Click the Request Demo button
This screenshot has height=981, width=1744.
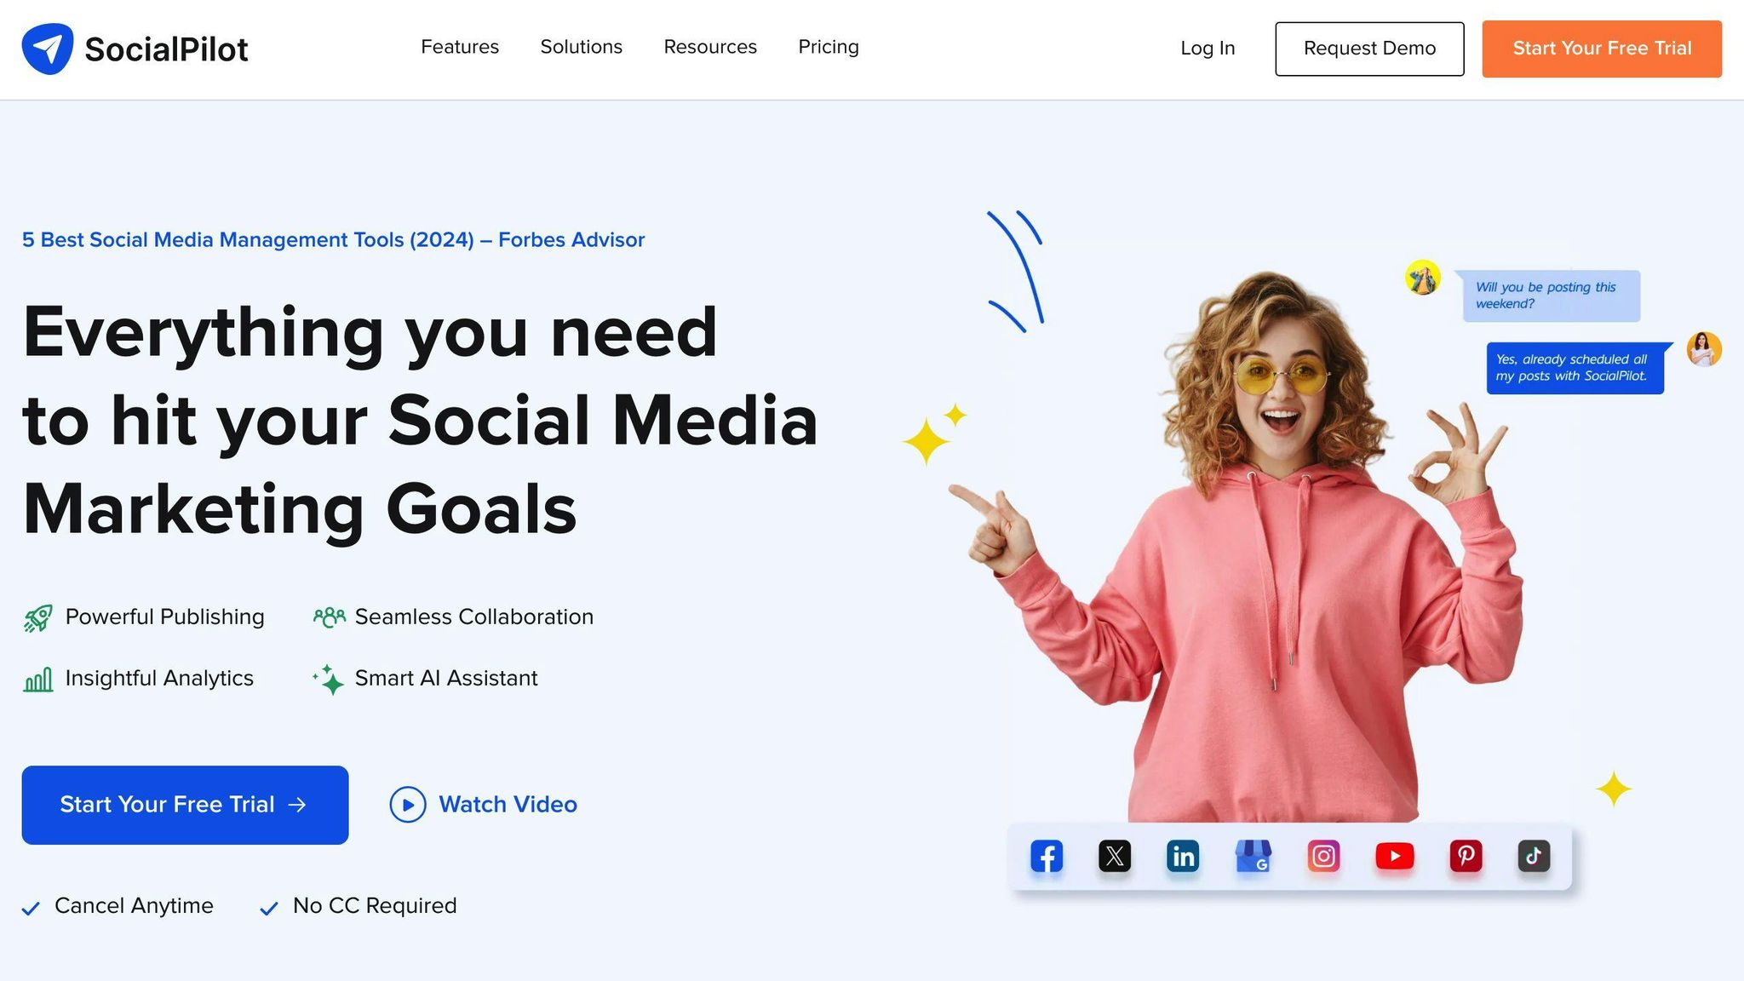[x=1369, y=49]
